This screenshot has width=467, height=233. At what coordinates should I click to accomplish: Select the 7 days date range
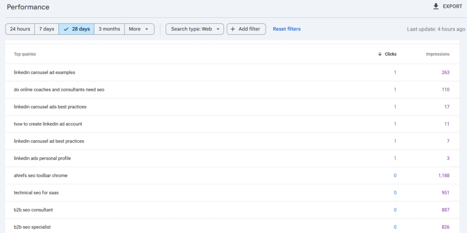tap(47, 29)
